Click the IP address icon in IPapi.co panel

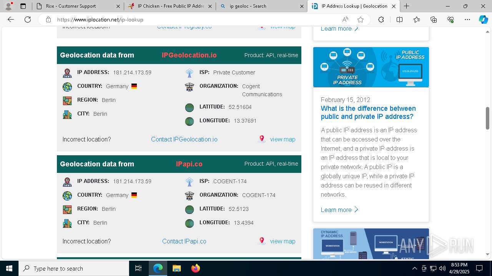click(x=67, y=182)
